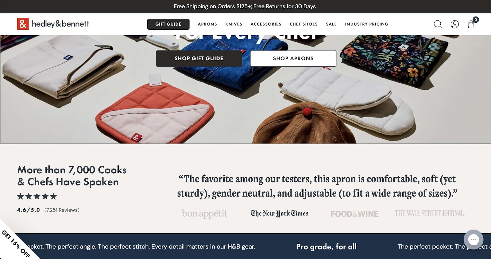Click the Gift Guide nav button
Viewport: 491px width, 259px height.
(168, 24)
